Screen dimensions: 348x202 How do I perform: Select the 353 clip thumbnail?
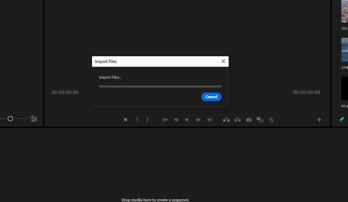[344, 11]
